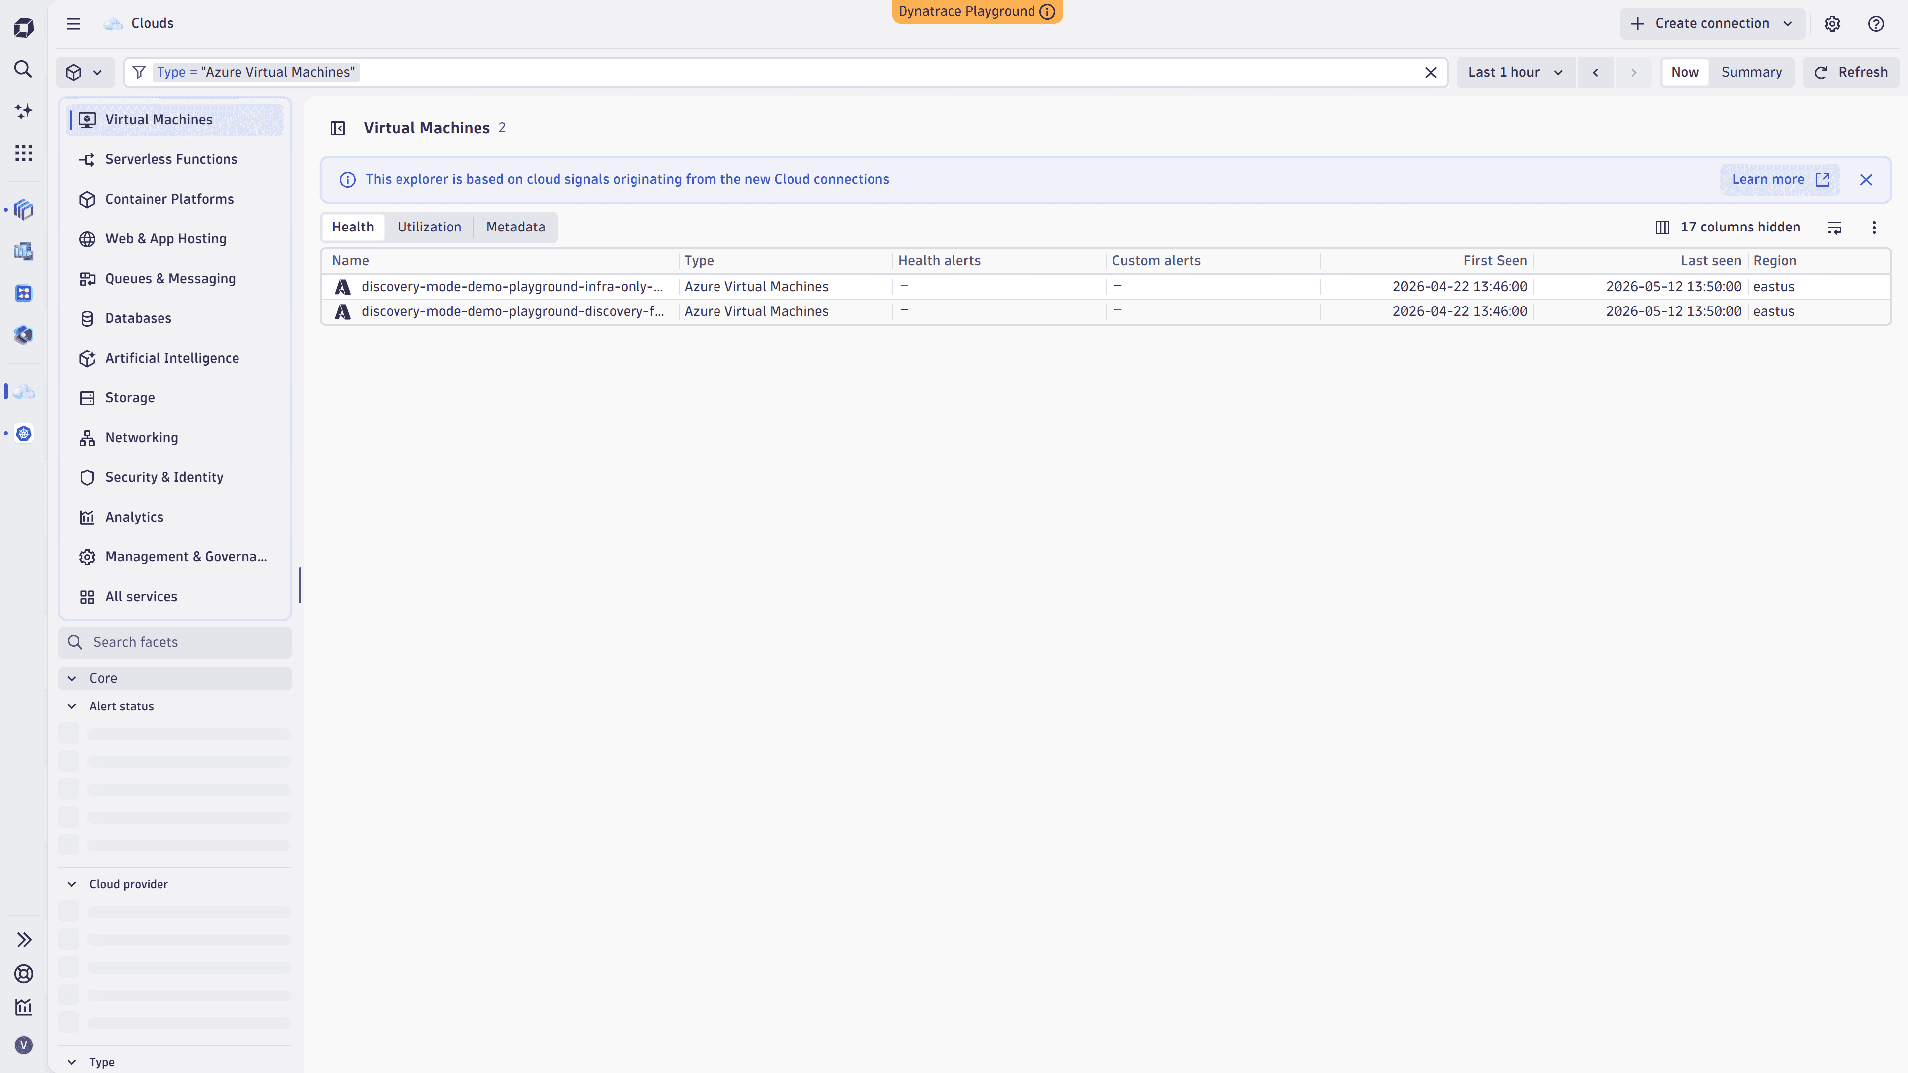This screenshot has height=1073, width=1908.
Task: Switch to the Metadata tab
Action: click(x=516, y=228)
